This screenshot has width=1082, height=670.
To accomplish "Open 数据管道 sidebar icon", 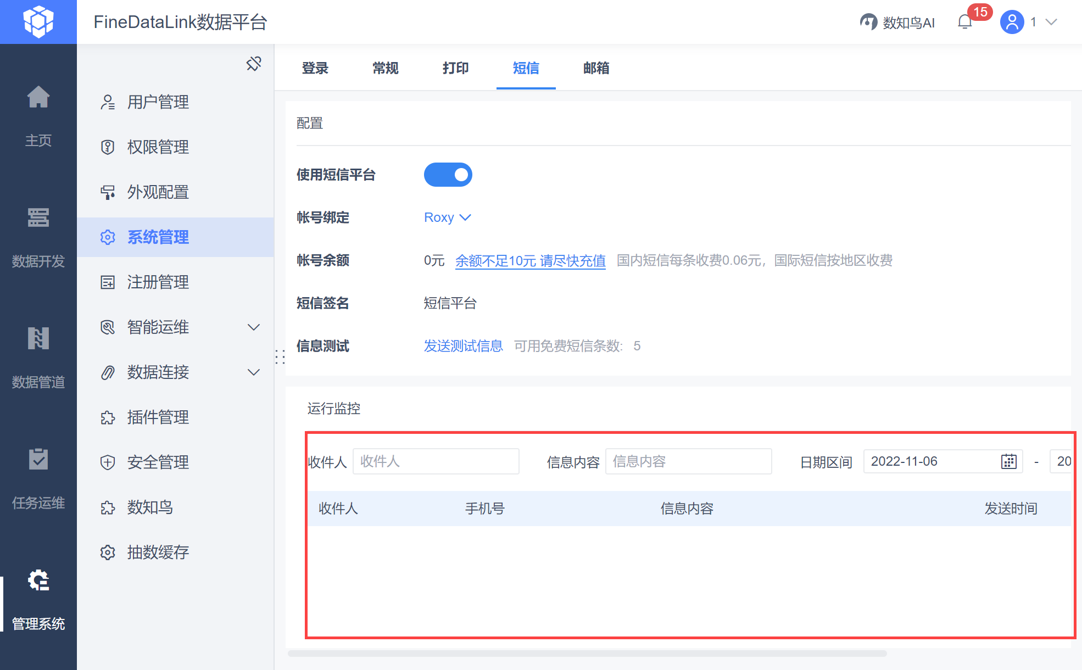I will 38,339.
